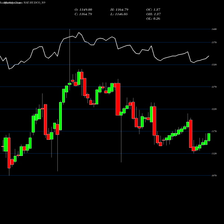This screenshot has width=224, height=224.
Task: Click the 1079 price axis label
Action: [x=214, y=176]
